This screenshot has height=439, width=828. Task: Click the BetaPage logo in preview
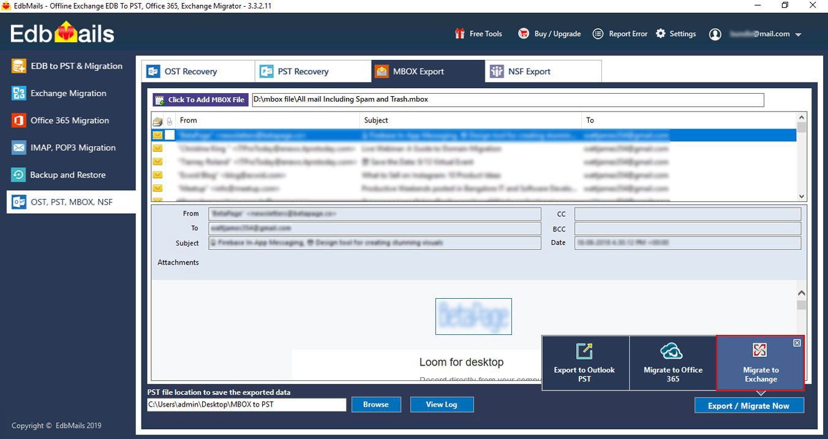473,317
